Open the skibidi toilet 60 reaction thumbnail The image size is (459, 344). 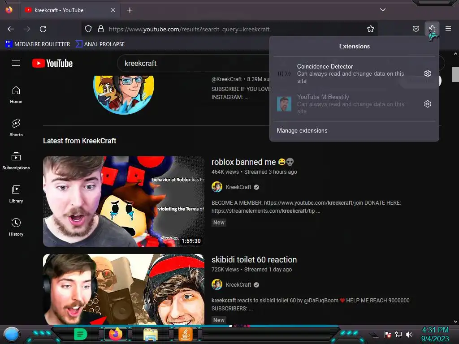pos(124,289)
